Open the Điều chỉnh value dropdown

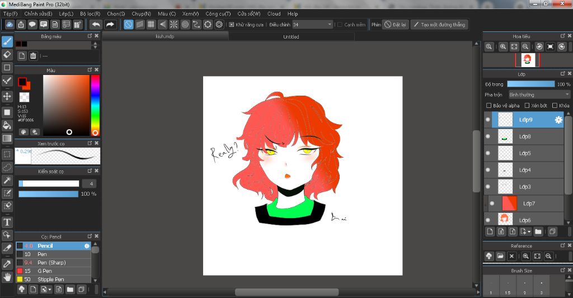click(312, 25)
